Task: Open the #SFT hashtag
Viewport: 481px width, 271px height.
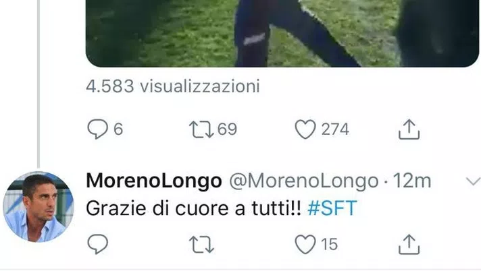Action: click(332, 208)
